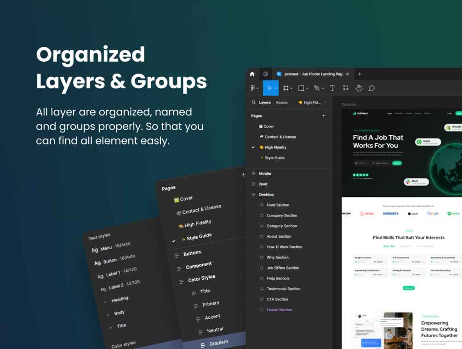
Task: Select the Comment tool
Action: [x=371, y=88]
